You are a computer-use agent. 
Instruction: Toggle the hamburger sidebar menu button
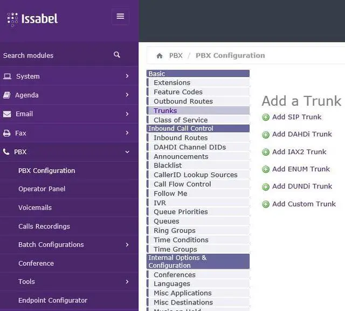pyautogui.click(x=120, y=16)
